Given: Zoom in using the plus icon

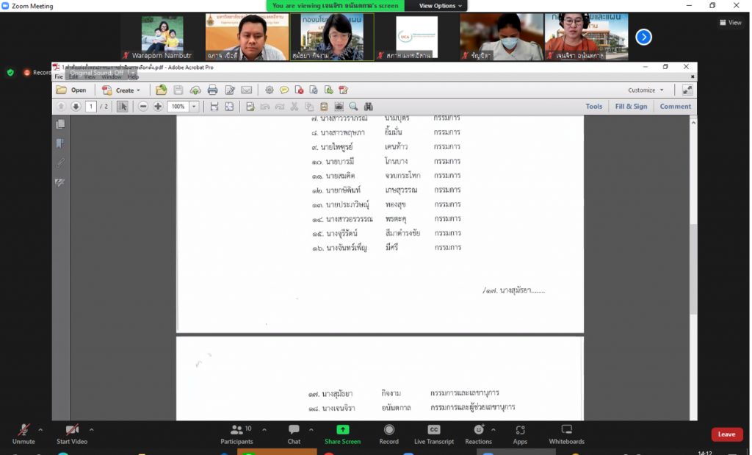Looking at the screenshot, I should [158, 107].
